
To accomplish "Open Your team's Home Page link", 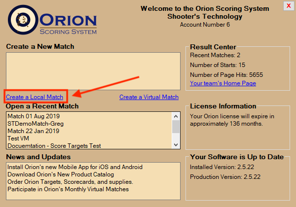I will pyautogui.click(x=223, y=83).
